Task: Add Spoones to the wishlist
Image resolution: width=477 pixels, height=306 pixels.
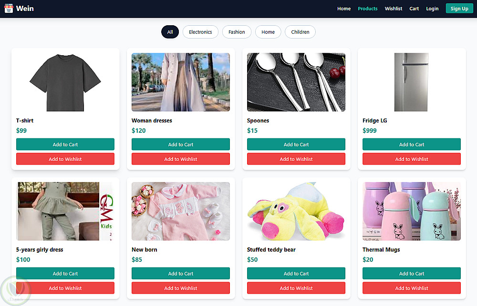Action: [x=296, y=159]
